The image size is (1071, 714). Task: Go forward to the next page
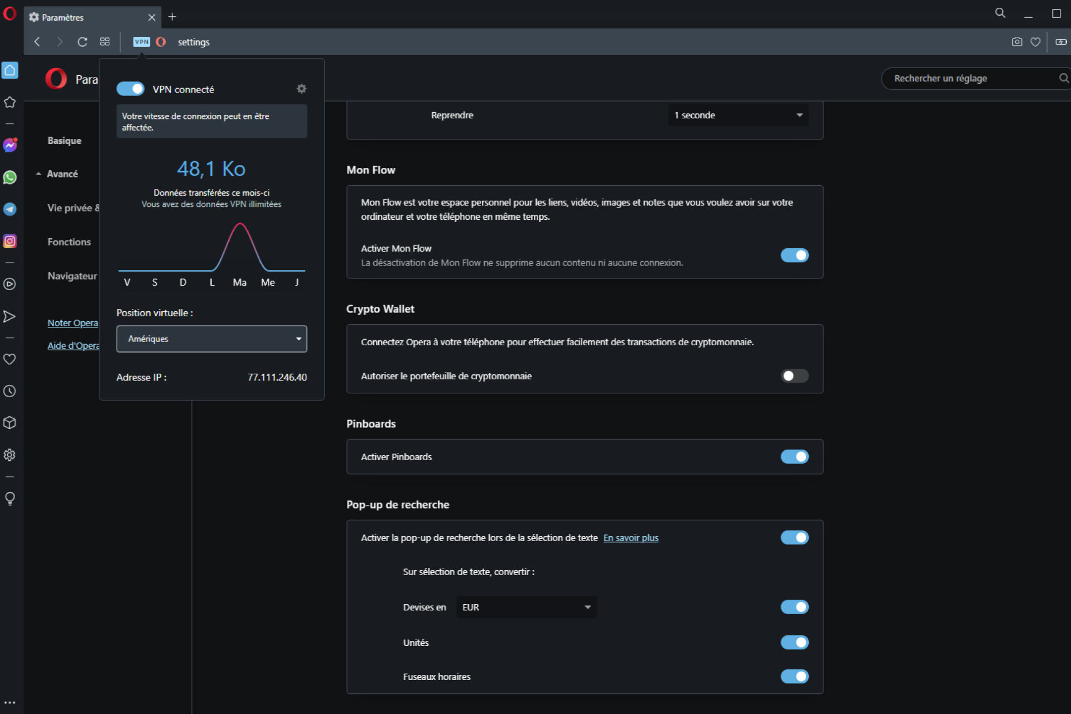60,42
